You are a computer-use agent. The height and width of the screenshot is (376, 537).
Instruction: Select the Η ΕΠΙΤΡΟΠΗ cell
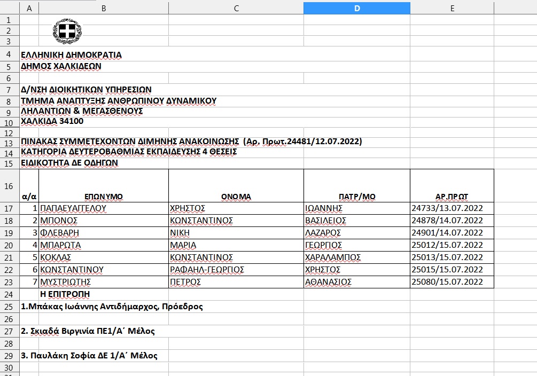103,294
